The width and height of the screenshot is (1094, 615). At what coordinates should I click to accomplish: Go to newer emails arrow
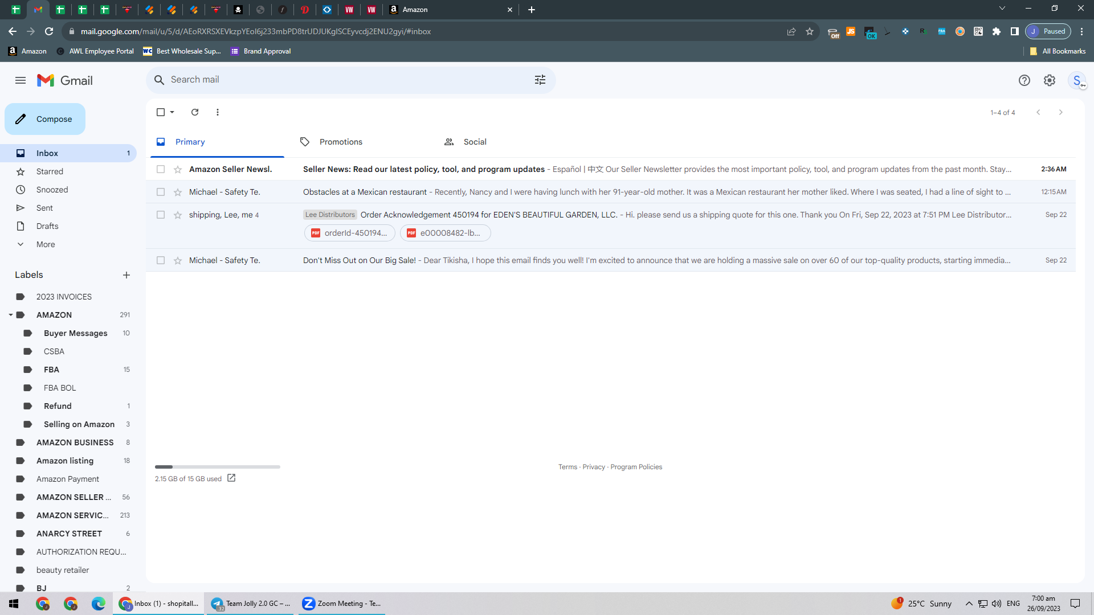tap(1038, 112)
